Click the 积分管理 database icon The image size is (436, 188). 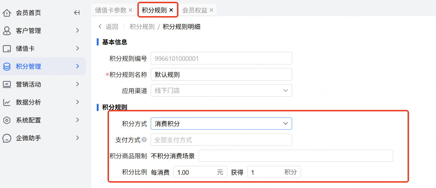pyautogui.click(x=7, y=67)
